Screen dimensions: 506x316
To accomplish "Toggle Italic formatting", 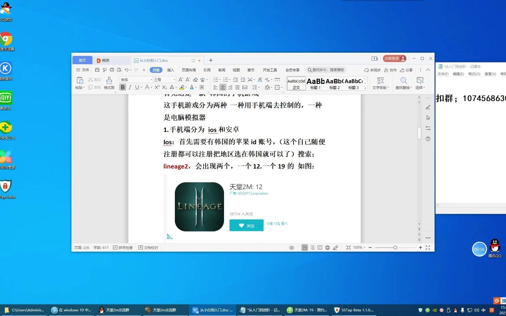I will pyautogui.click(x=130, y=87).
